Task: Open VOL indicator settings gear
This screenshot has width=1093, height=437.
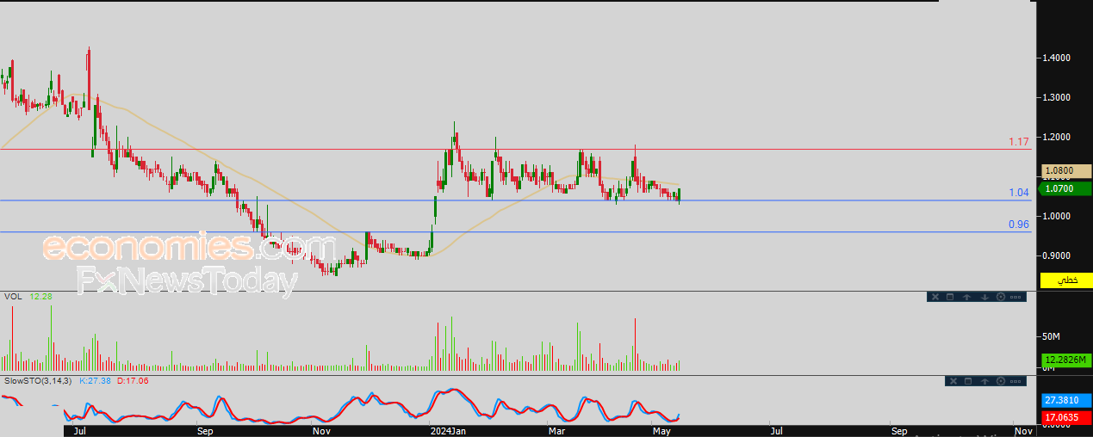Action: 1001,297
